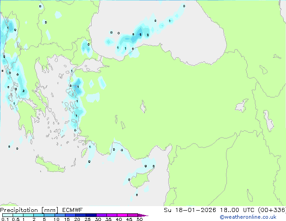Image resolution: width=286 pixels, height=221 pixels.
Task: Click the legend scale label '35'
Action: pyautogui.click(x=108, y=219)
